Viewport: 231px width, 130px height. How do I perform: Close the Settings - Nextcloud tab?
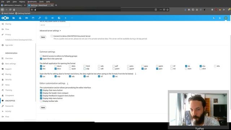(x=52, y=5)
